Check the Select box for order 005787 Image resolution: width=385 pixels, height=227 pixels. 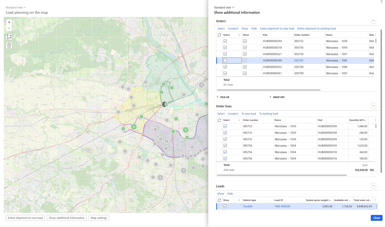[x=225, y=60]
